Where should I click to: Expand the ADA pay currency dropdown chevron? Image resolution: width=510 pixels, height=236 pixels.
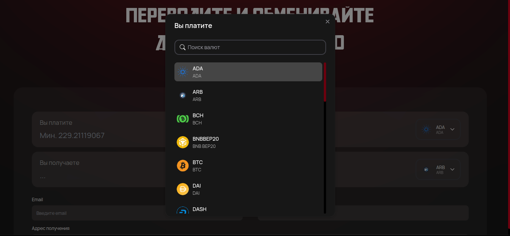(x=452, y=129)
